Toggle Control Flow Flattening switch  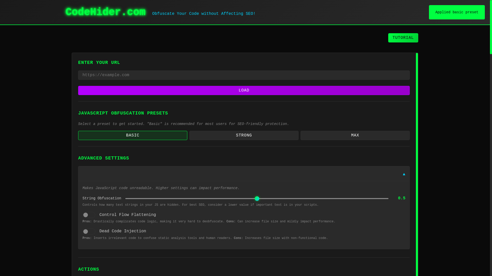pos(89,215)
